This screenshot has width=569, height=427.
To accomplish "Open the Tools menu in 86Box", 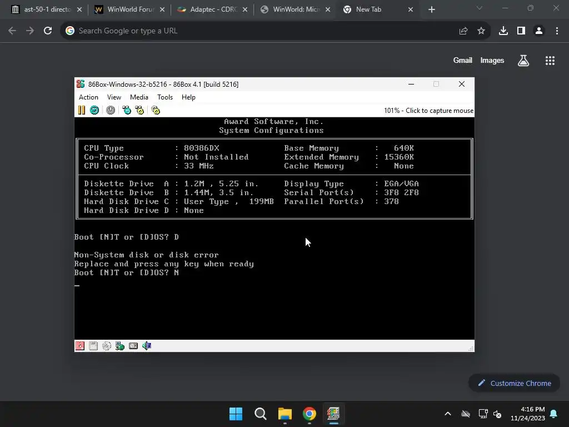I will (164, 97).
